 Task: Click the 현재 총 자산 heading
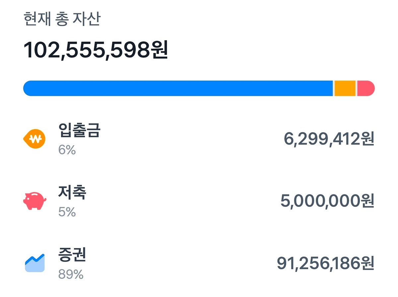pyautogui.click(x=62, y=20)
